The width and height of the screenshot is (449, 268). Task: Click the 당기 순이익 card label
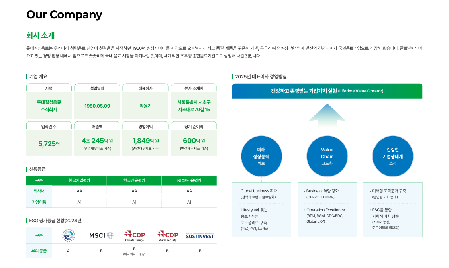point(194,127)
